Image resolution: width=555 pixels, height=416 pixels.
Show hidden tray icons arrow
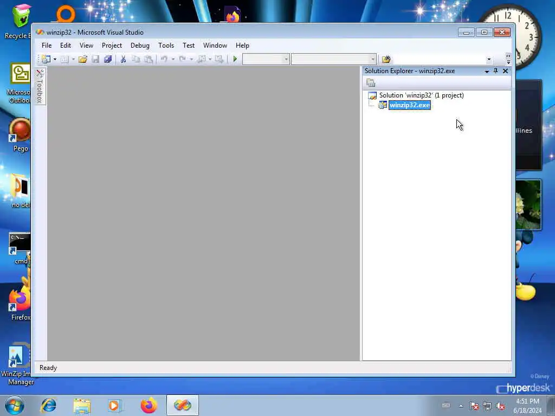[461, 406]
